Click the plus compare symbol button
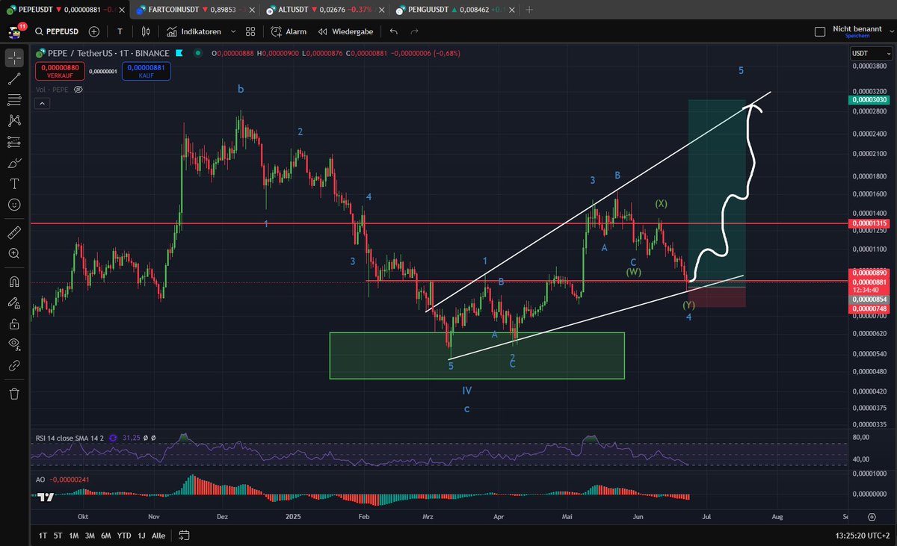Image resolution: width=897 pixels, height=546 pixels. tap(94, 32)
